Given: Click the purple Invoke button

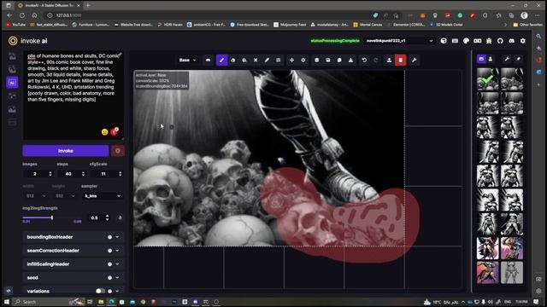Looking at the screenshot, I should tap(66, 151).
